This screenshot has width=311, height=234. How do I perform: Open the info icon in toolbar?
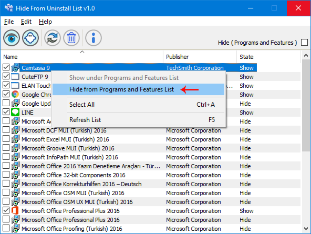tap(93, 38)
